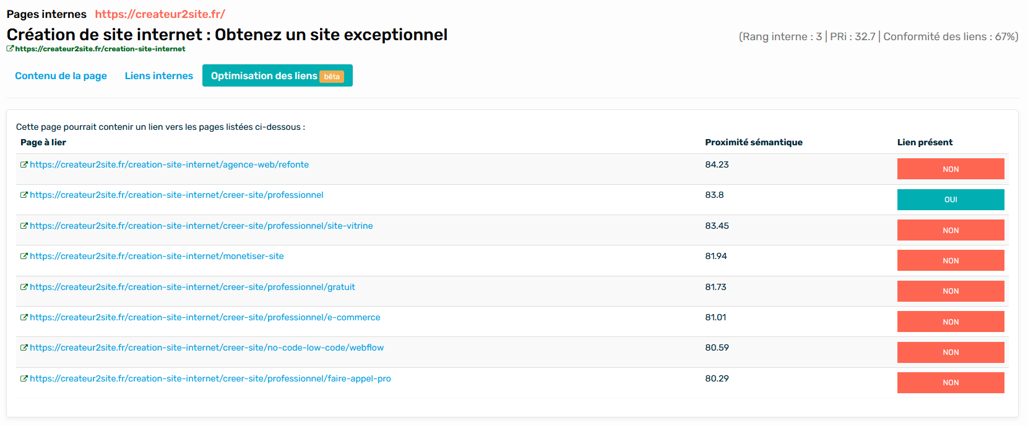Open the creer-site/professionnel page link
Image resolution: width=1028 pixels, height=426 pixels.
(x=176, y=195)
